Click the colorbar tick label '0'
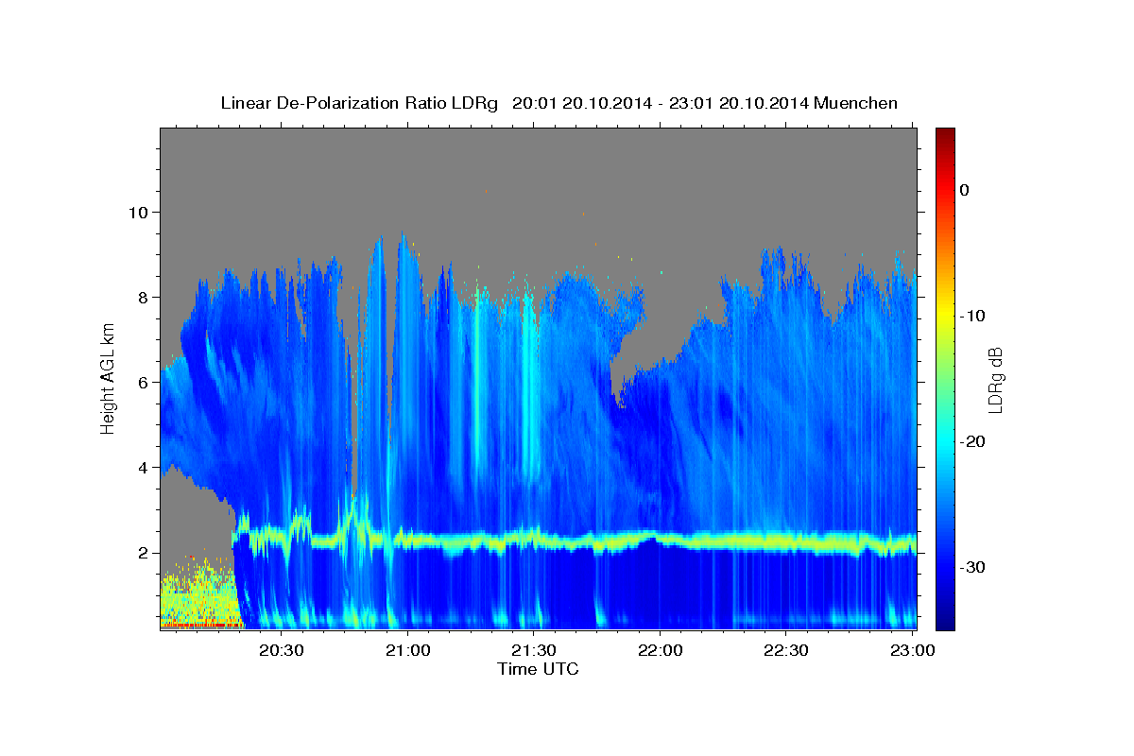Image resolution: width=1134 pixels, height=756 pixels. [x=965, y=190]
